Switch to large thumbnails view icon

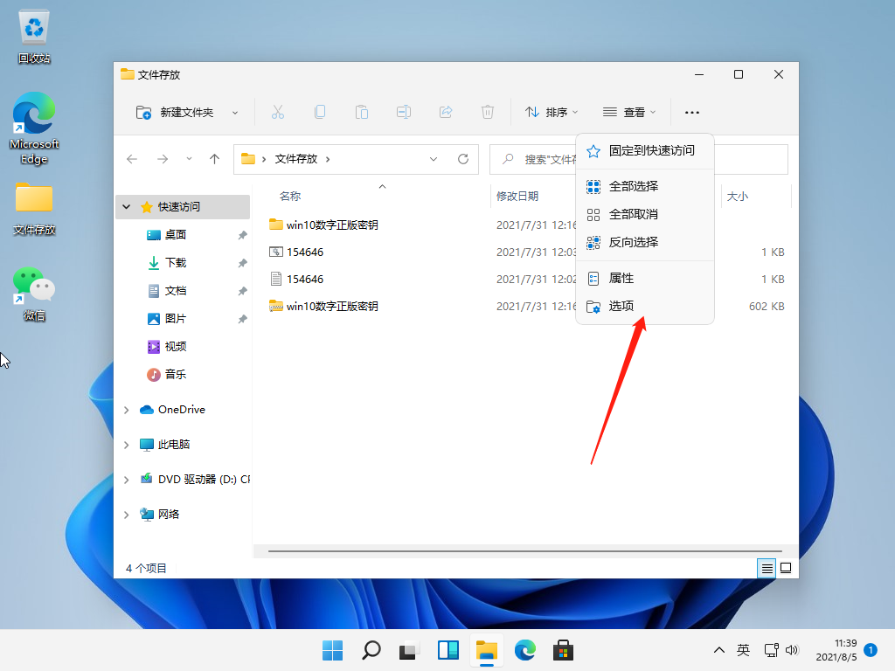click(x=786, y=568)
